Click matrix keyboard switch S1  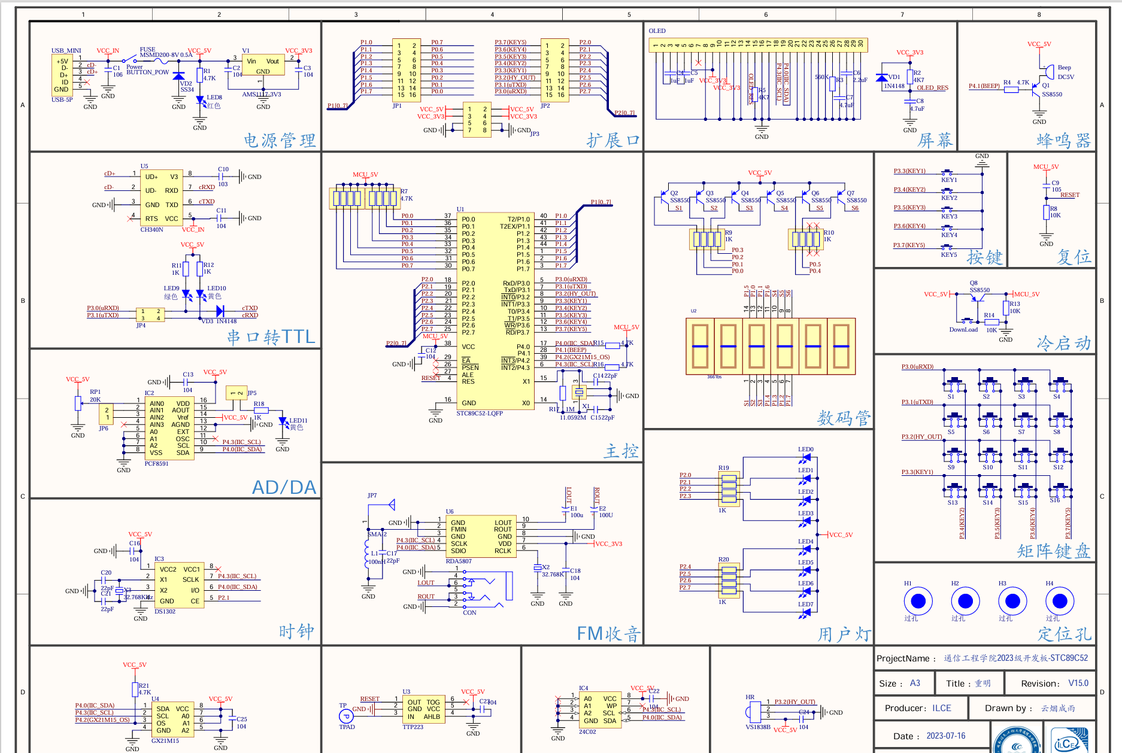955,384
